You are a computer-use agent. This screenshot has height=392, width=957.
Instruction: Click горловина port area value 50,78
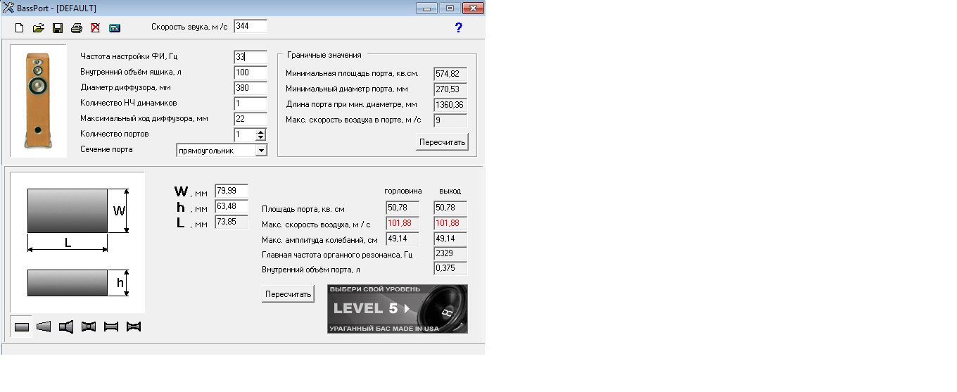click(x=403, y=208)
